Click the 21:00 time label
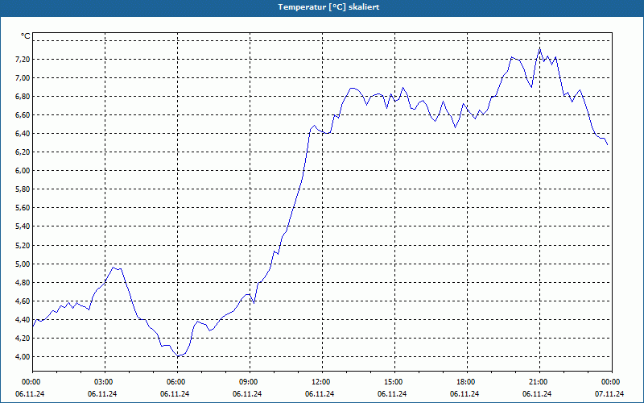This screenshot has height=403, width=644. pos(537,382)
